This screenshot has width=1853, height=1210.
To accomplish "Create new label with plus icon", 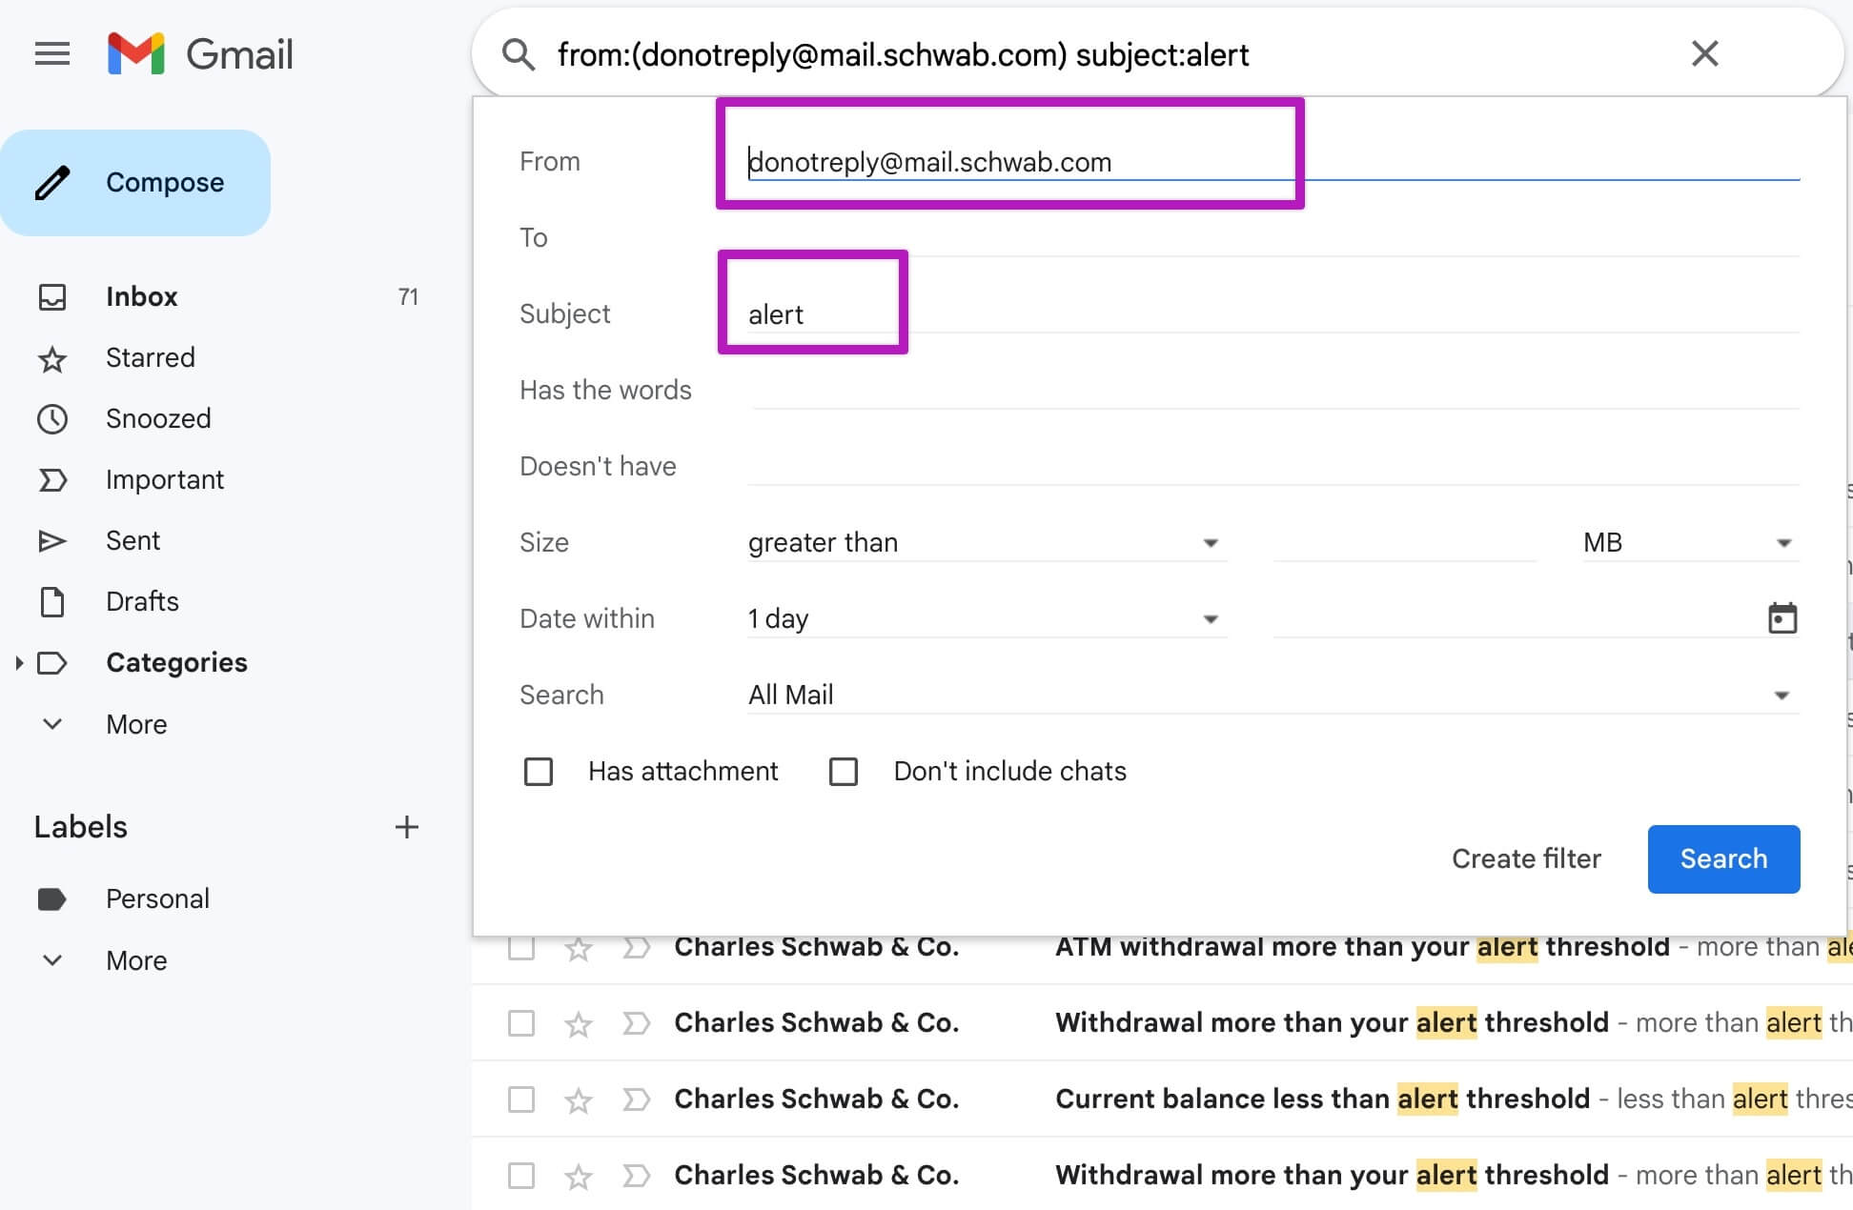I will pyautogui.click(x=407, y=827).
